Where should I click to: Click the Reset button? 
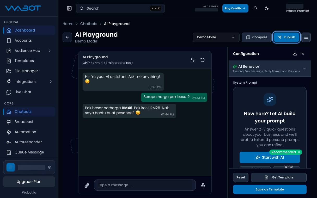(241, 177)
